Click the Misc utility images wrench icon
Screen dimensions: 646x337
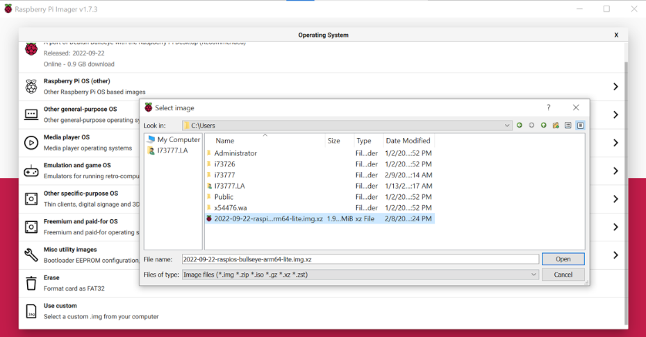point(31,254)
